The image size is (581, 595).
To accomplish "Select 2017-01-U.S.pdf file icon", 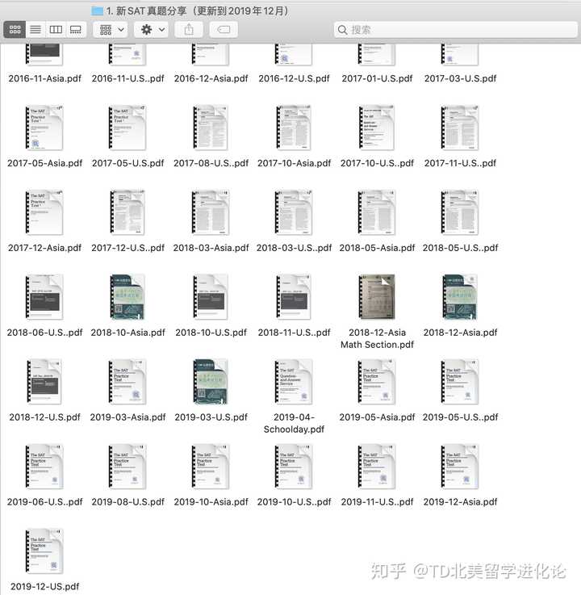I will point(377,54).
